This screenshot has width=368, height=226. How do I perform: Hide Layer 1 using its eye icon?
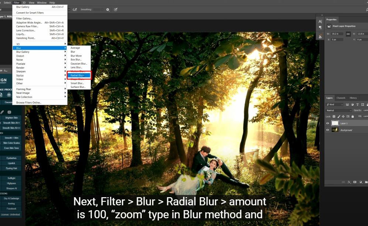327,123
